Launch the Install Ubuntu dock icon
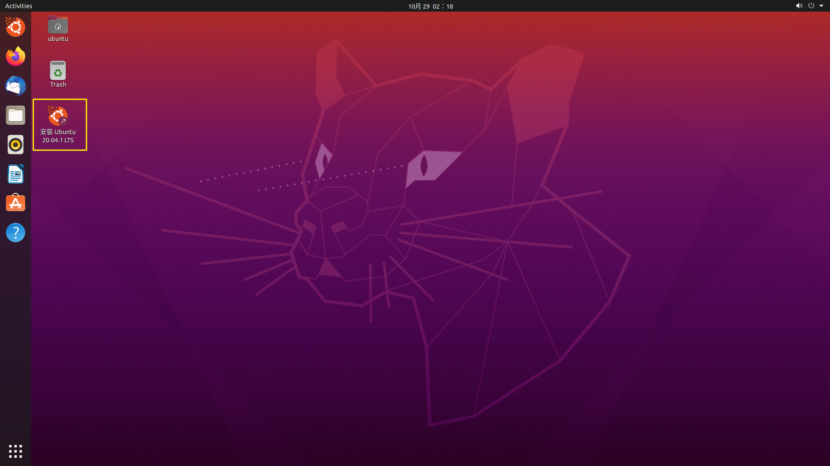This screenshot has width=830, height=466. 16,27
